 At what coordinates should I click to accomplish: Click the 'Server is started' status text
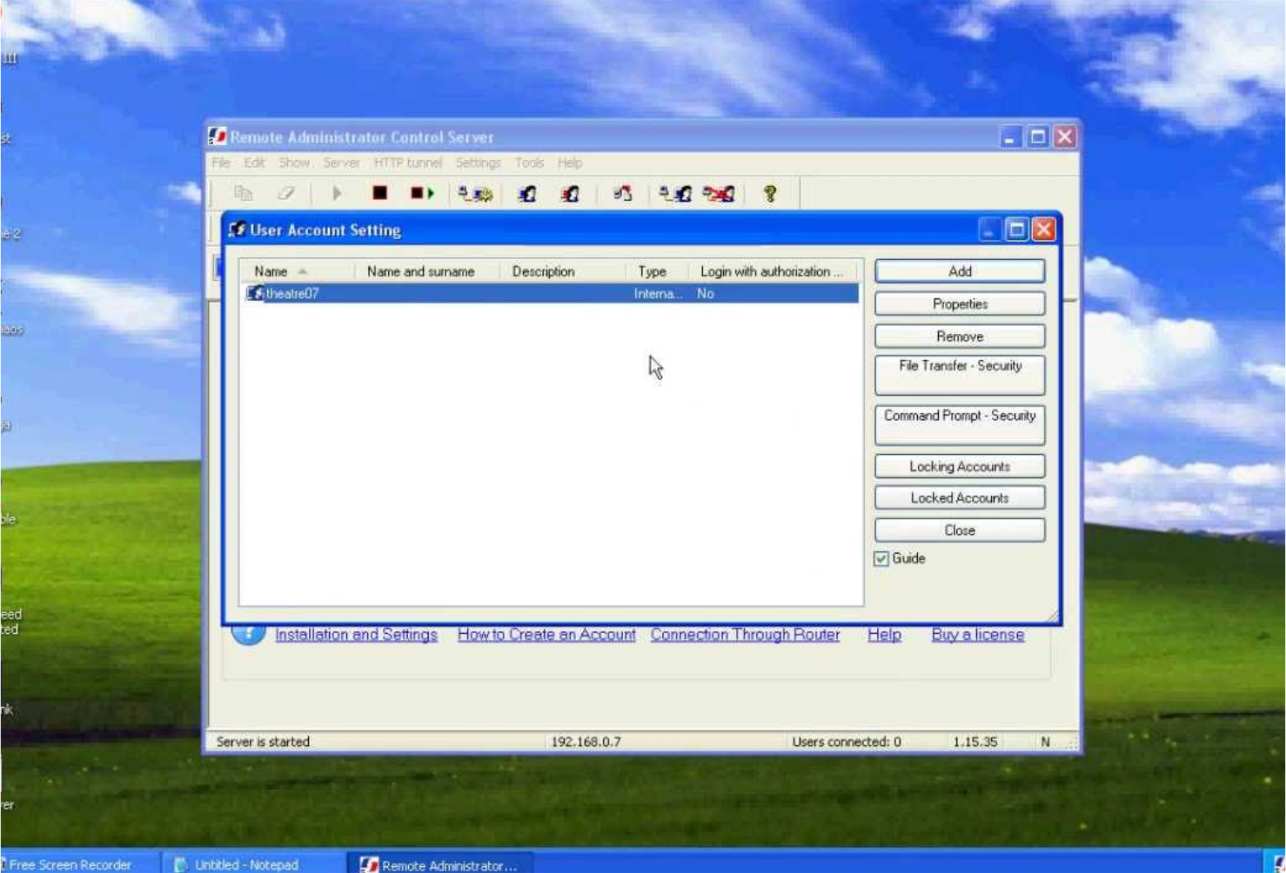click(263, 742)
